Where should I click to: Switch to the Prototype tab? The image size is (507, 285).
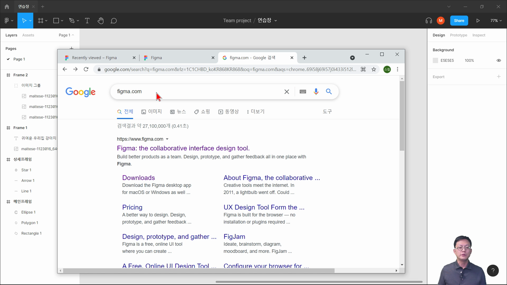coord(458,35)
